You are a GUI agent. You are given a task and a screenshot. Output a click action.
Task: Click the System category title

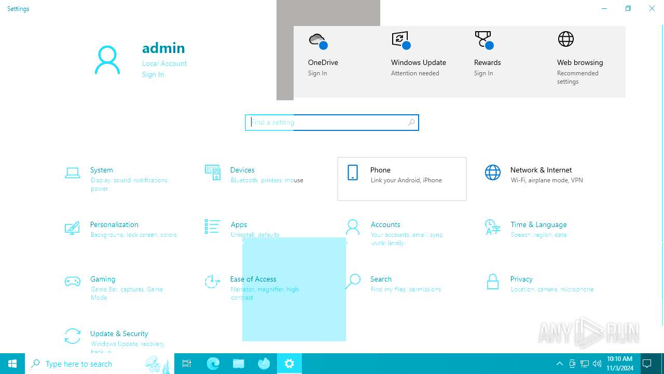(102, 170)
